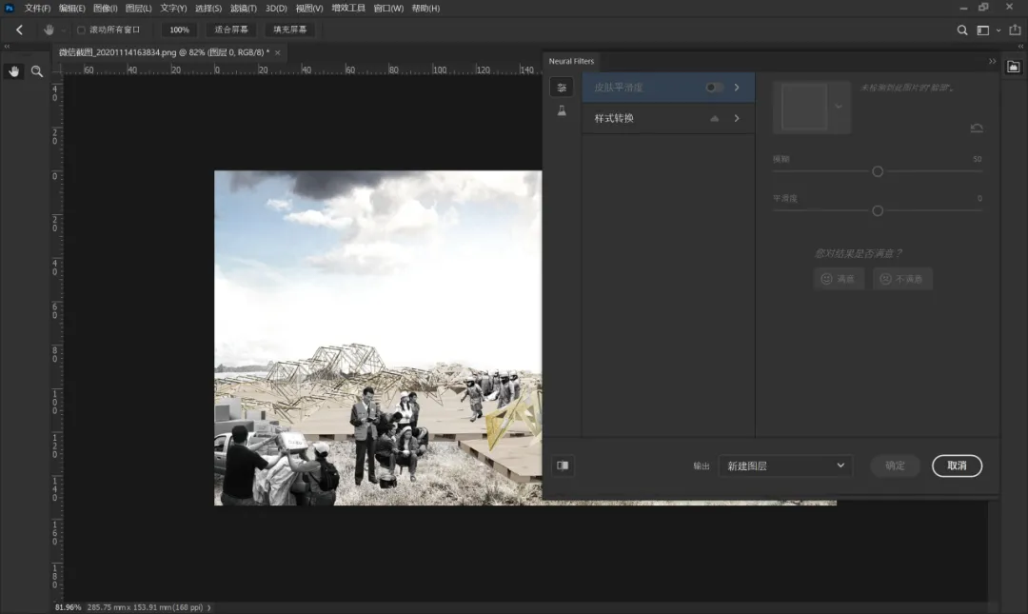Download the 样式转换 filter via cloud icon
Image resolution: width=1028 pixels, height=614 pixels.
[x=715, y=118]
